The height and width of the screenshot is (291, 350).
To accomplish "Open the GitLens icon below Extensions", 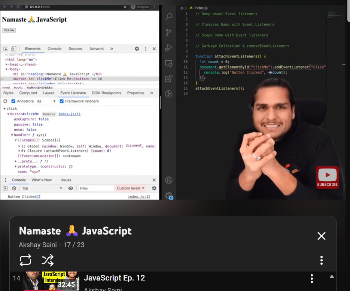I will click(168, 94).
